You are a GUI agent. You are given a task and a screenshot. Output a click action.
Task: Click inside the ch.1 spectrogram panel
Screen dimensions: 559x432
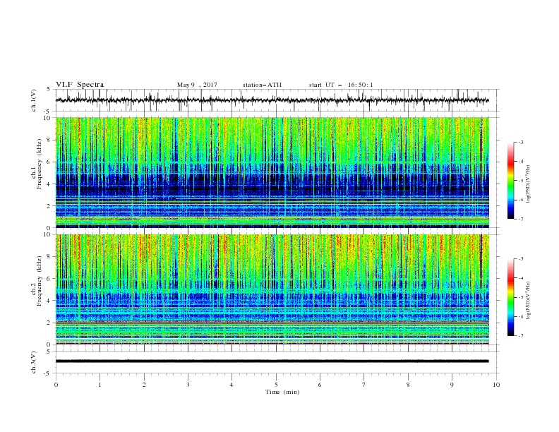click(272, 172)
